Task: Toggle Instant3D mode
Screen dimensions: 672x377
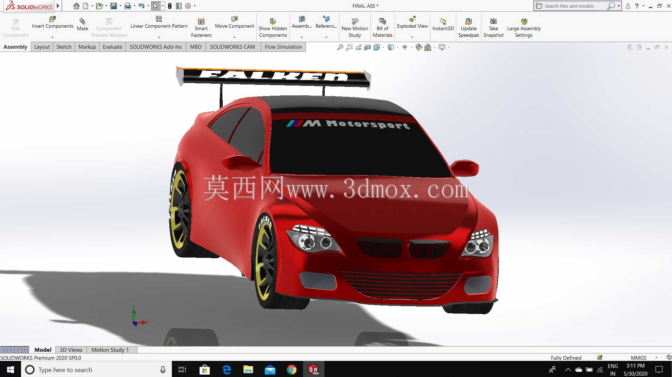Action: (443, 24)
